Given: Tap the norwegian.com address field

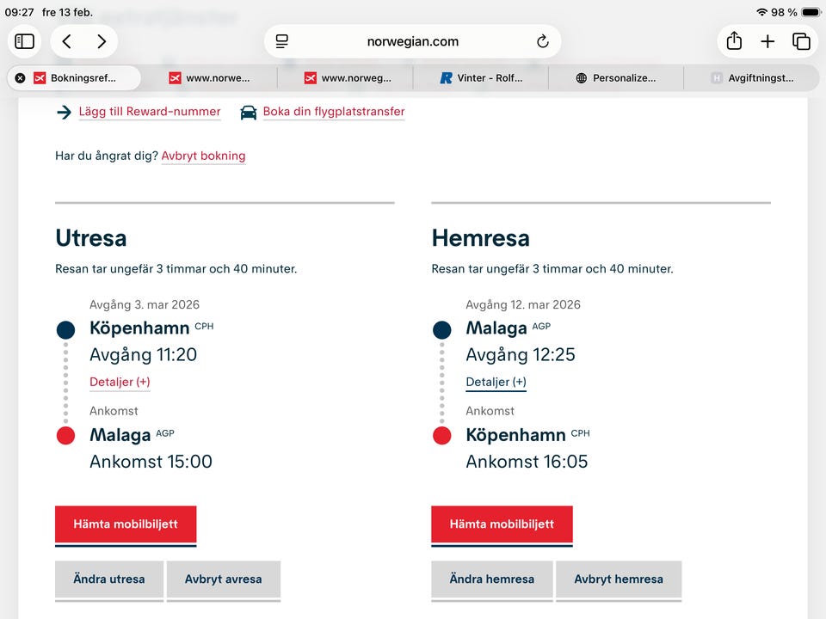Looking at the screenshot, I should tap(413, 41).
